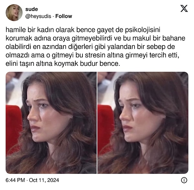Viewport: 194px width, 190px height.
Task: Click the phrase 'tercih etti' in tweet
Action: 164,55
